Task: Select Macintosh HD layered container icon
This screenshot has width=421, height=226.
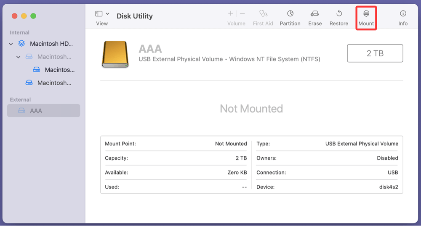Action: click(21, 43)
